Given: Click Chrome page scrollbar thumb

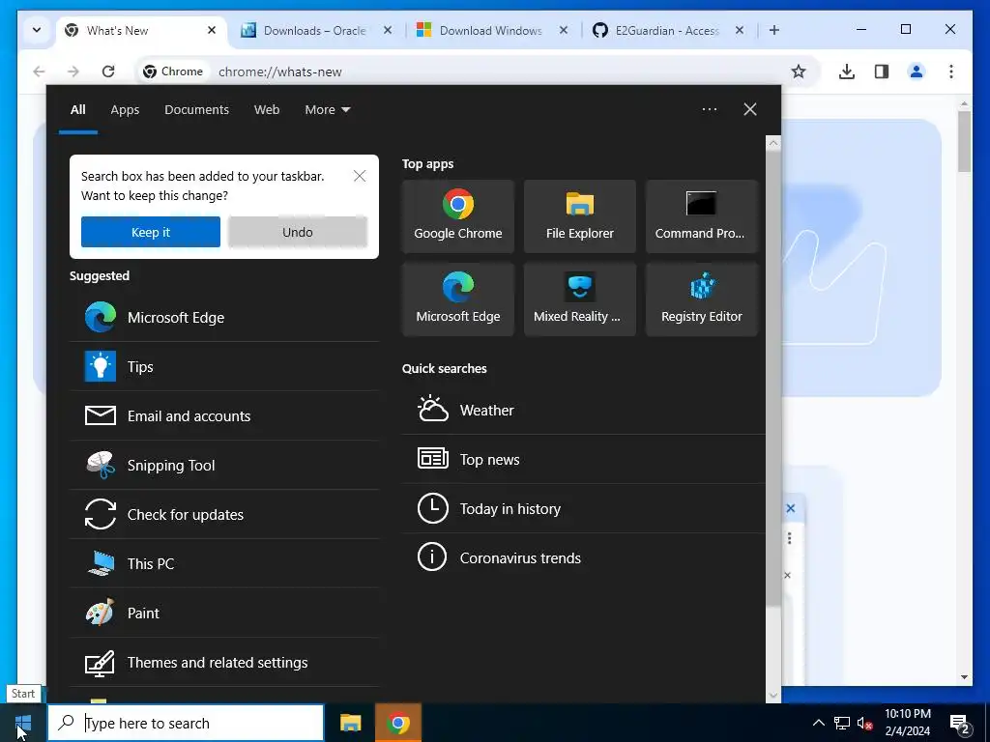Looking at the screenshot, I should [x=964, y=141].
